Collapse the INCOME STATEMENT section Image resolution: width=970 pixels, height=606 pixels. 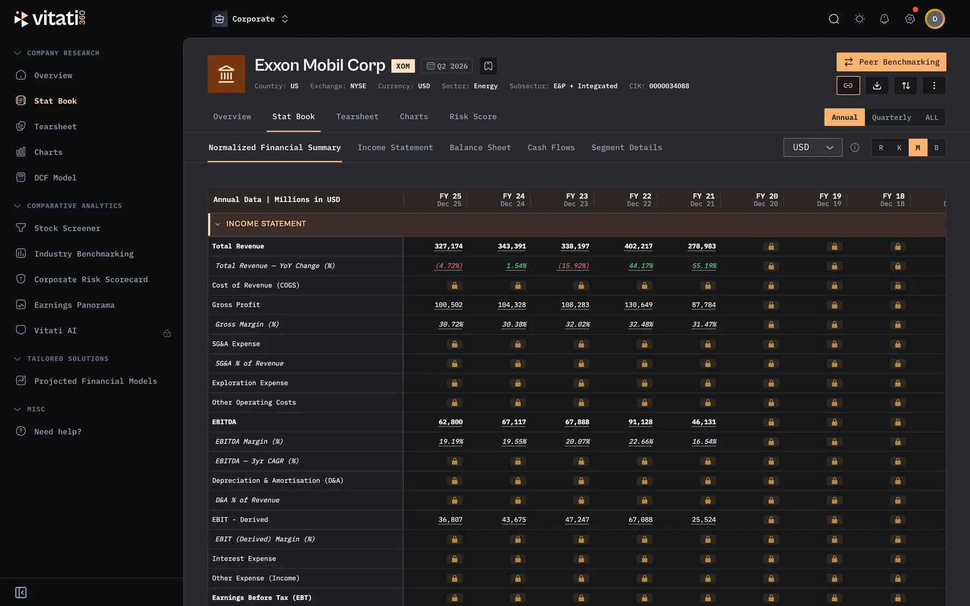click(218, 224)
